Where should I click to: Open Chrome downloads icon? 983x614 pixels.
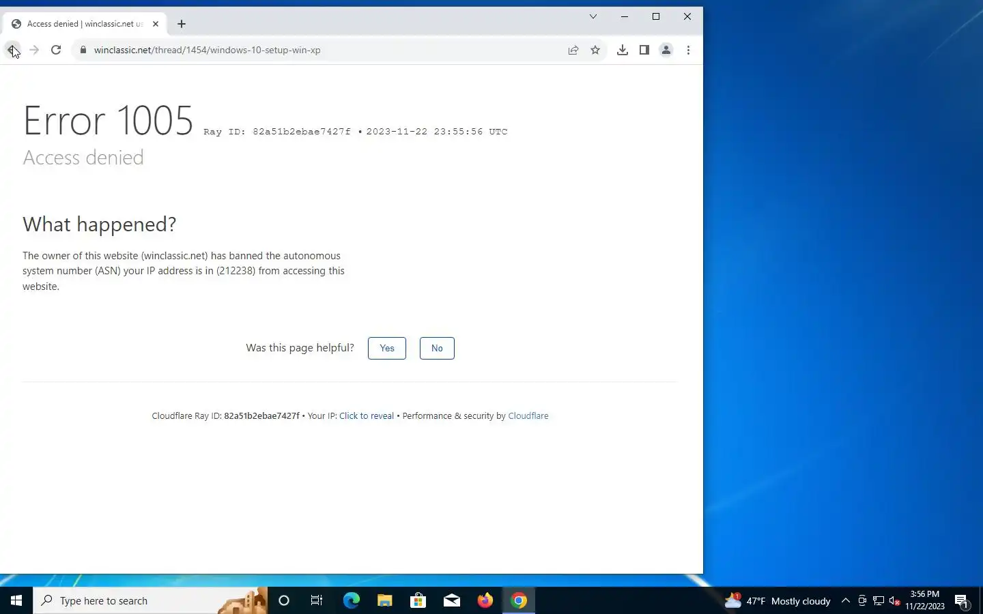623,50
